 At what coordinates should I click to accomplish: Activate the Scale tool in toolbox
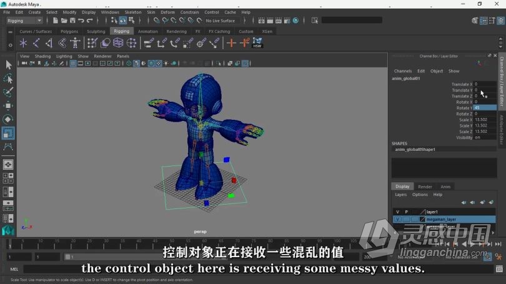point(8,133)
